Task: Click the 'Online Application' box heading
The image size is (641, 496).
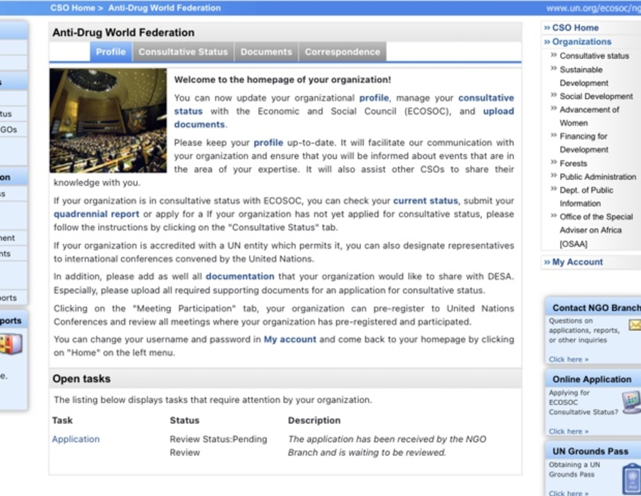Action: pos(592,379)
